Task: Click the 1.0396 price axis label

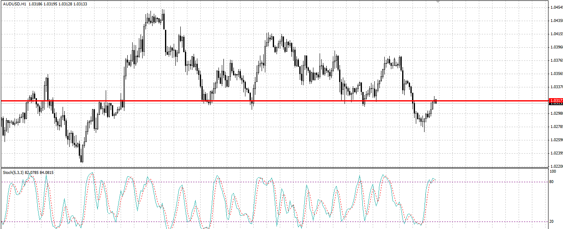Action: (x=556, y=47)
